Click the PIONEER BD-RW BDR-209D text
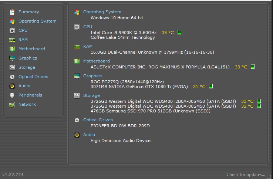 coord(120,126)
